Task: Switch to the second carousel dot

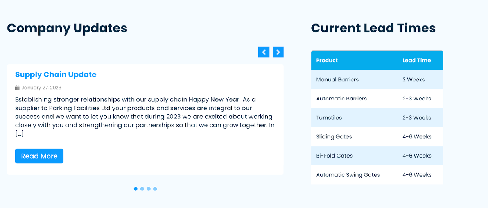Action: [x=142, y=189]
